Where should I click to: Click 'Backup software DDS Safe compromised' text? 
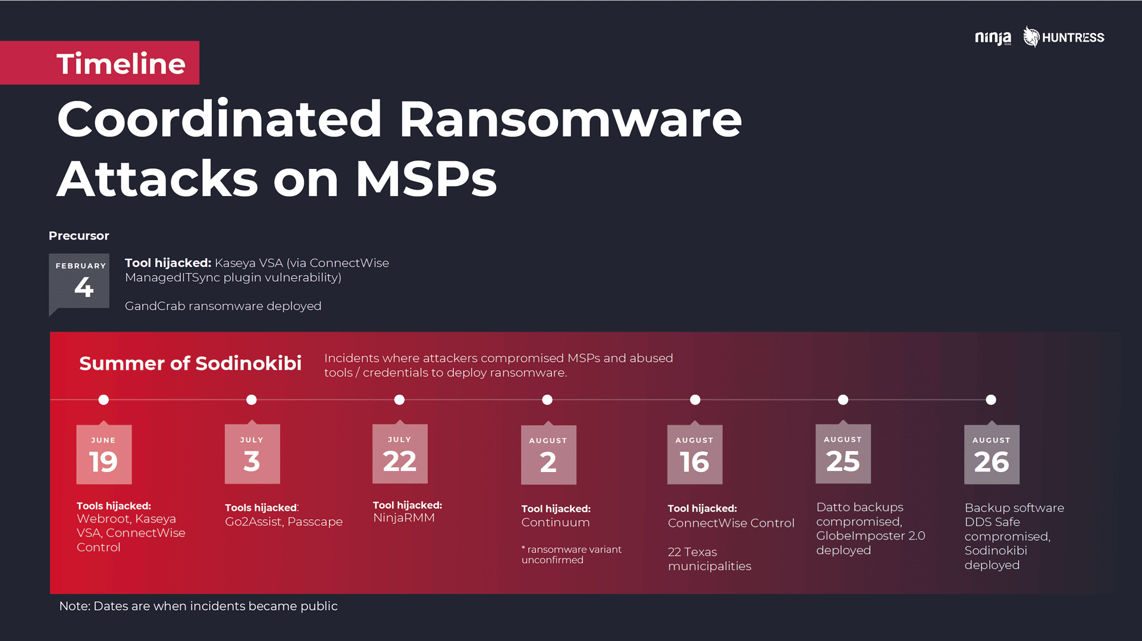(x=1014, y=536)
